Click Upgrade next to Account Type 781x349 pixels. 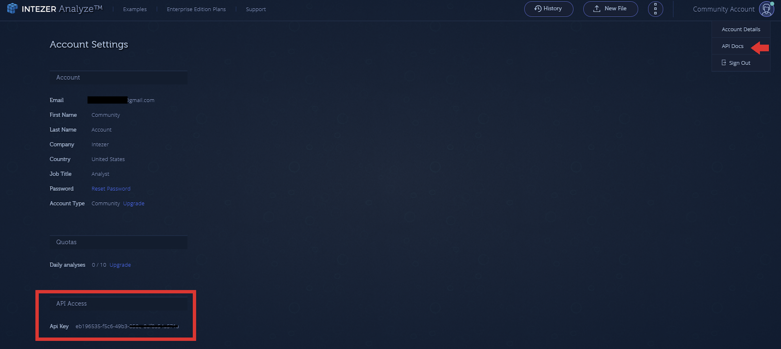click(x=134, y=204)
